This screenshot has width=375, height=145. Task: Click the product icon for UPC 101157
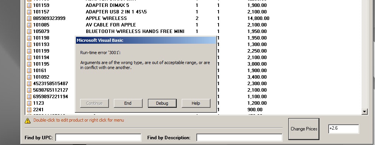[29, 12]
